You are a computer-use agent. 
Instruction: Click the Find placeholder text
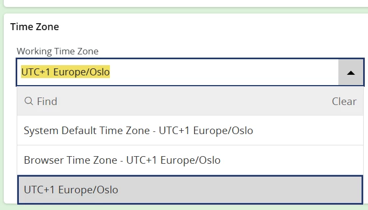pos(47,101)
